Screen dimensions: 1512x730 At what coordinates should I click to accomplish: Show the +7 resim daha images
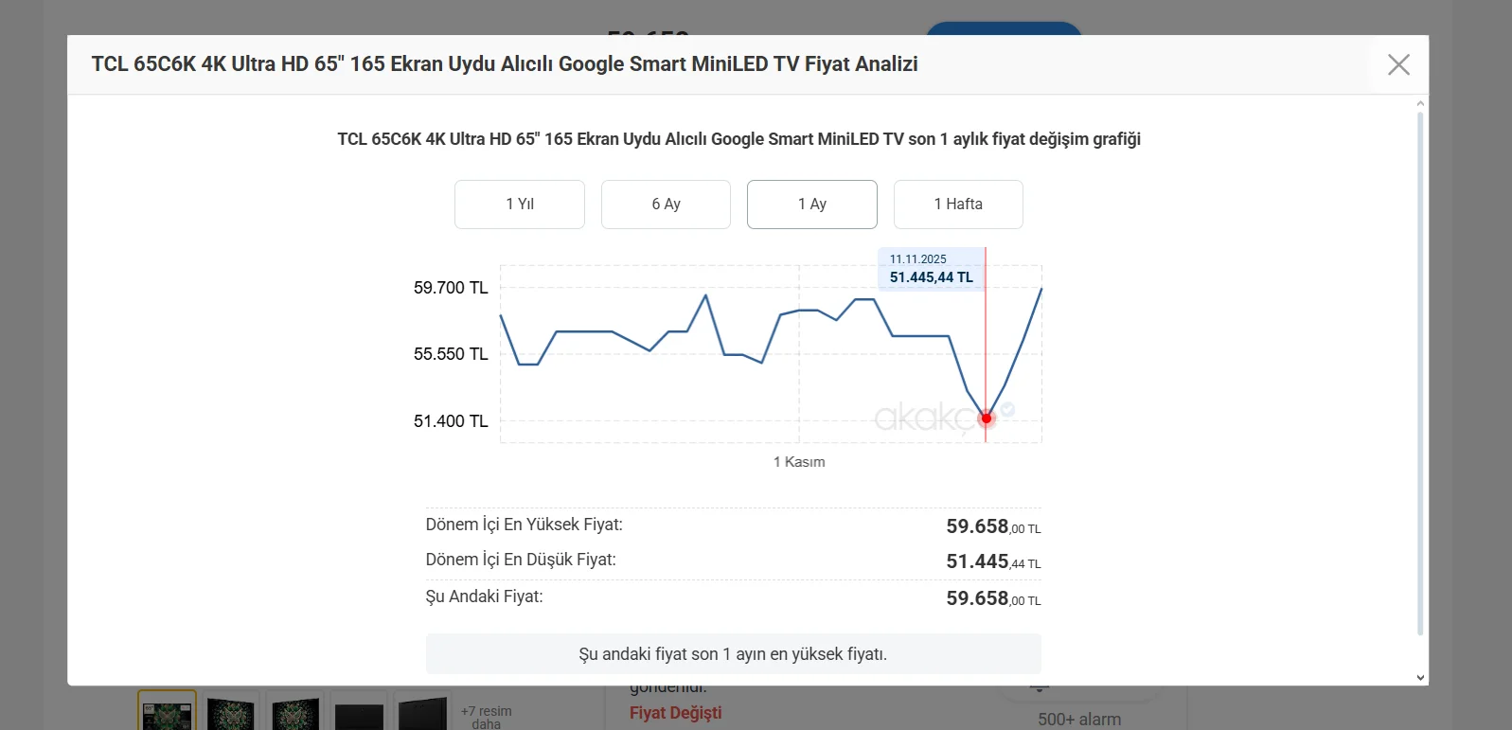(487, 717)
